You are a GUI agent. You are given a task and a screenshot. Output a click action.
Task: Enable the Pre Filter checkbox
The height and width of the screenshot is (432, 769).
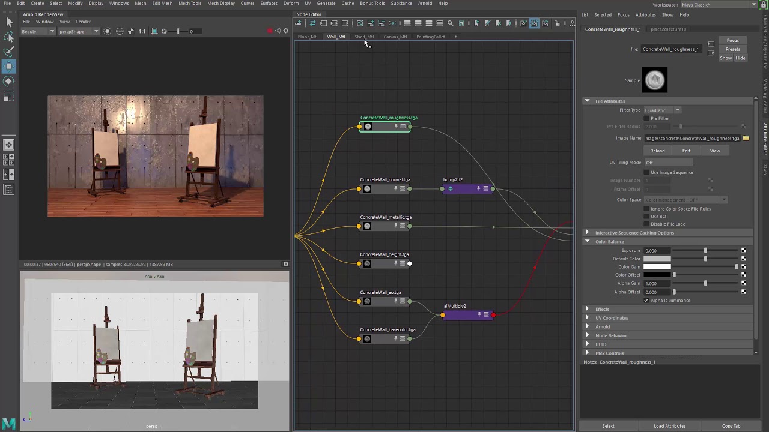pos(647,118)
